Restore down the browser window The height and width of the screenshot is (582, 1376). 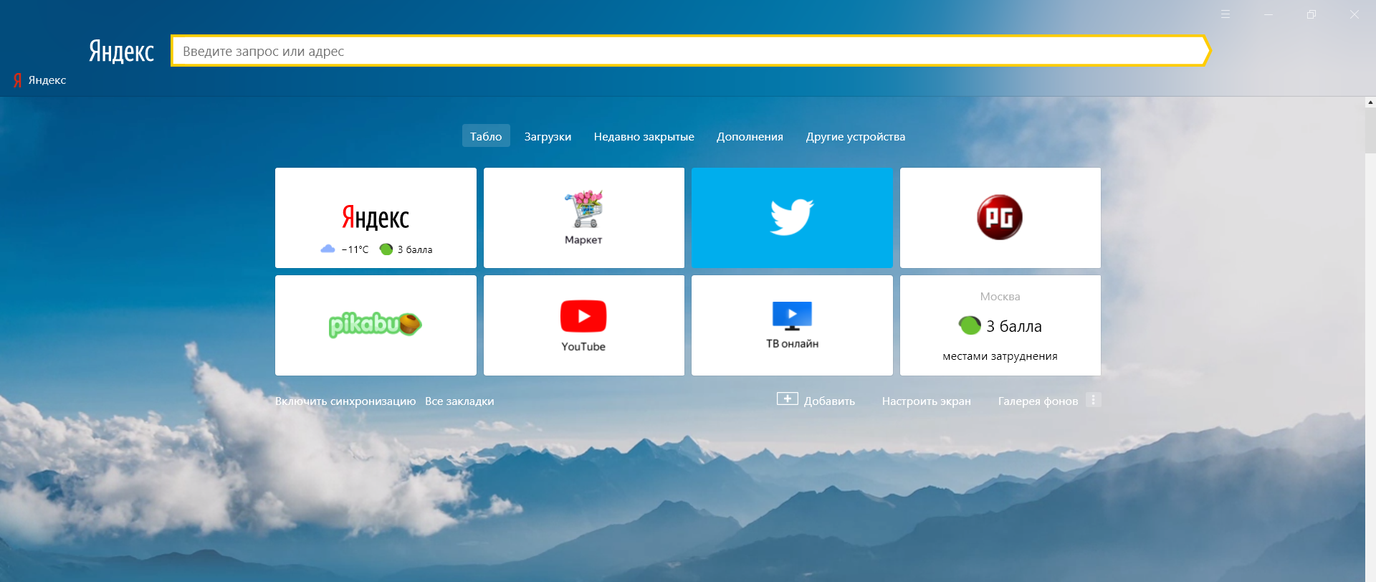click(x=1311, y=14)
